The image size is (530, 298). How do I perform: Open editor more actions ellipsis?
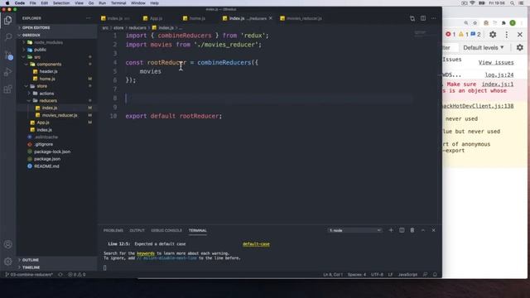click(x=434, y=18)
